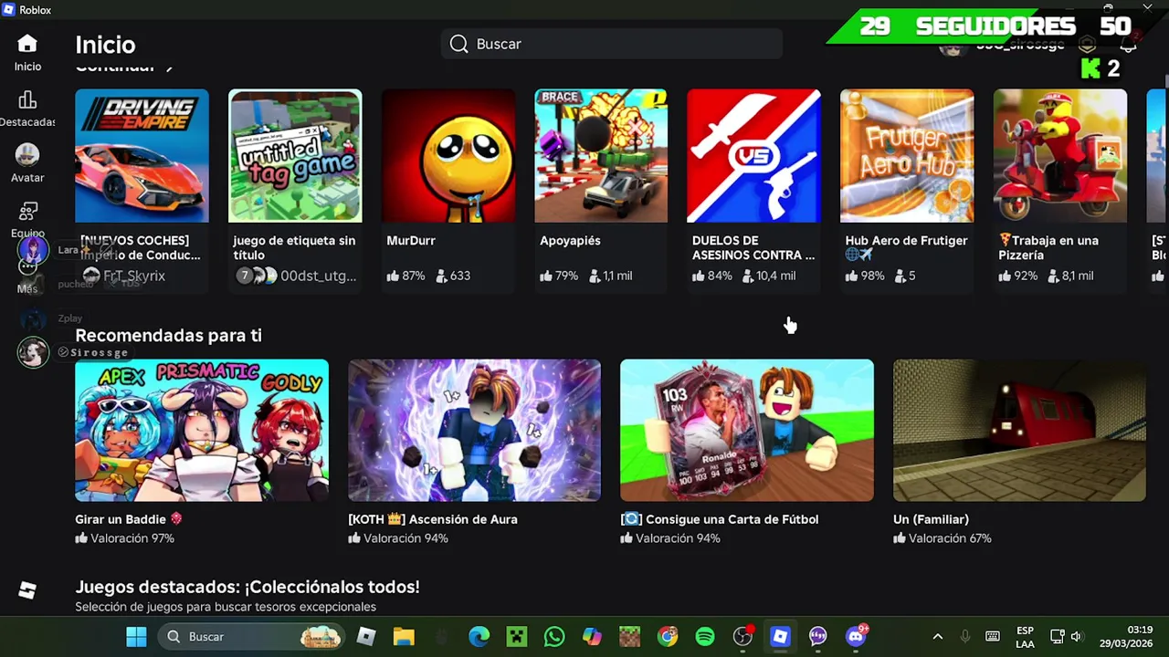
Task: Click the search magnifier icon in Buscar bar
Action: 458,44
